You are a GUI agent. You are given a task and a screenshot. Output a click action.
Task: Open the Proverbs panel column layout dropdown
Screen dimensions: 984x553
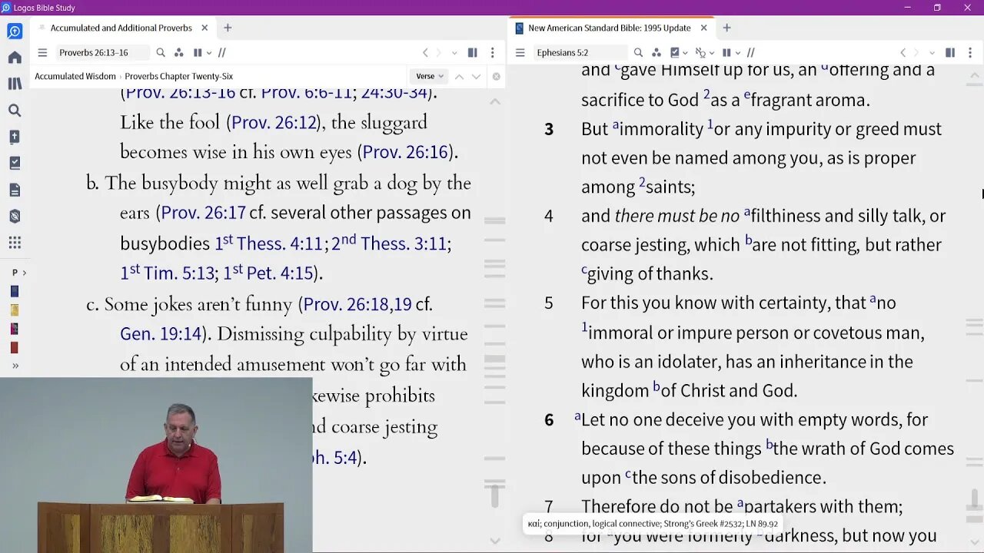[x=208, y=53]
